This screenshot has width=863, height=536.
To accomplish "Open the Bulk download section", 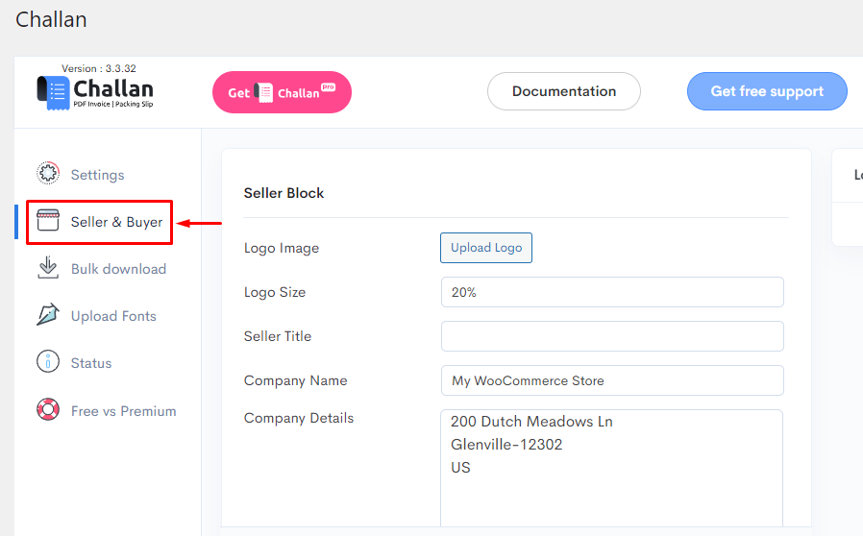I will [118, 269].
